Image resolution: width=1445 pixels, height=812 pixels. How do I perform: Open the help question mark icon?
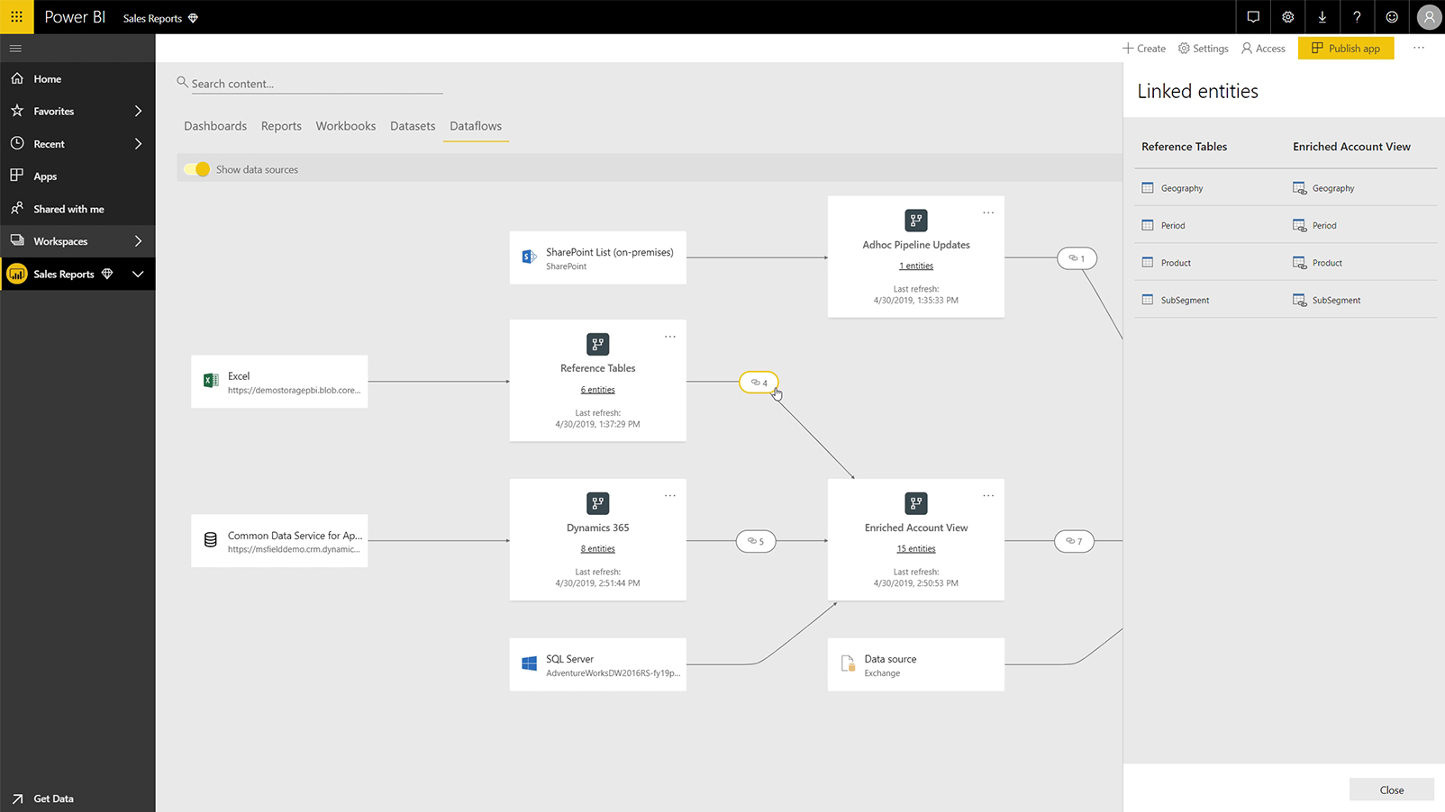(1357, 17)
